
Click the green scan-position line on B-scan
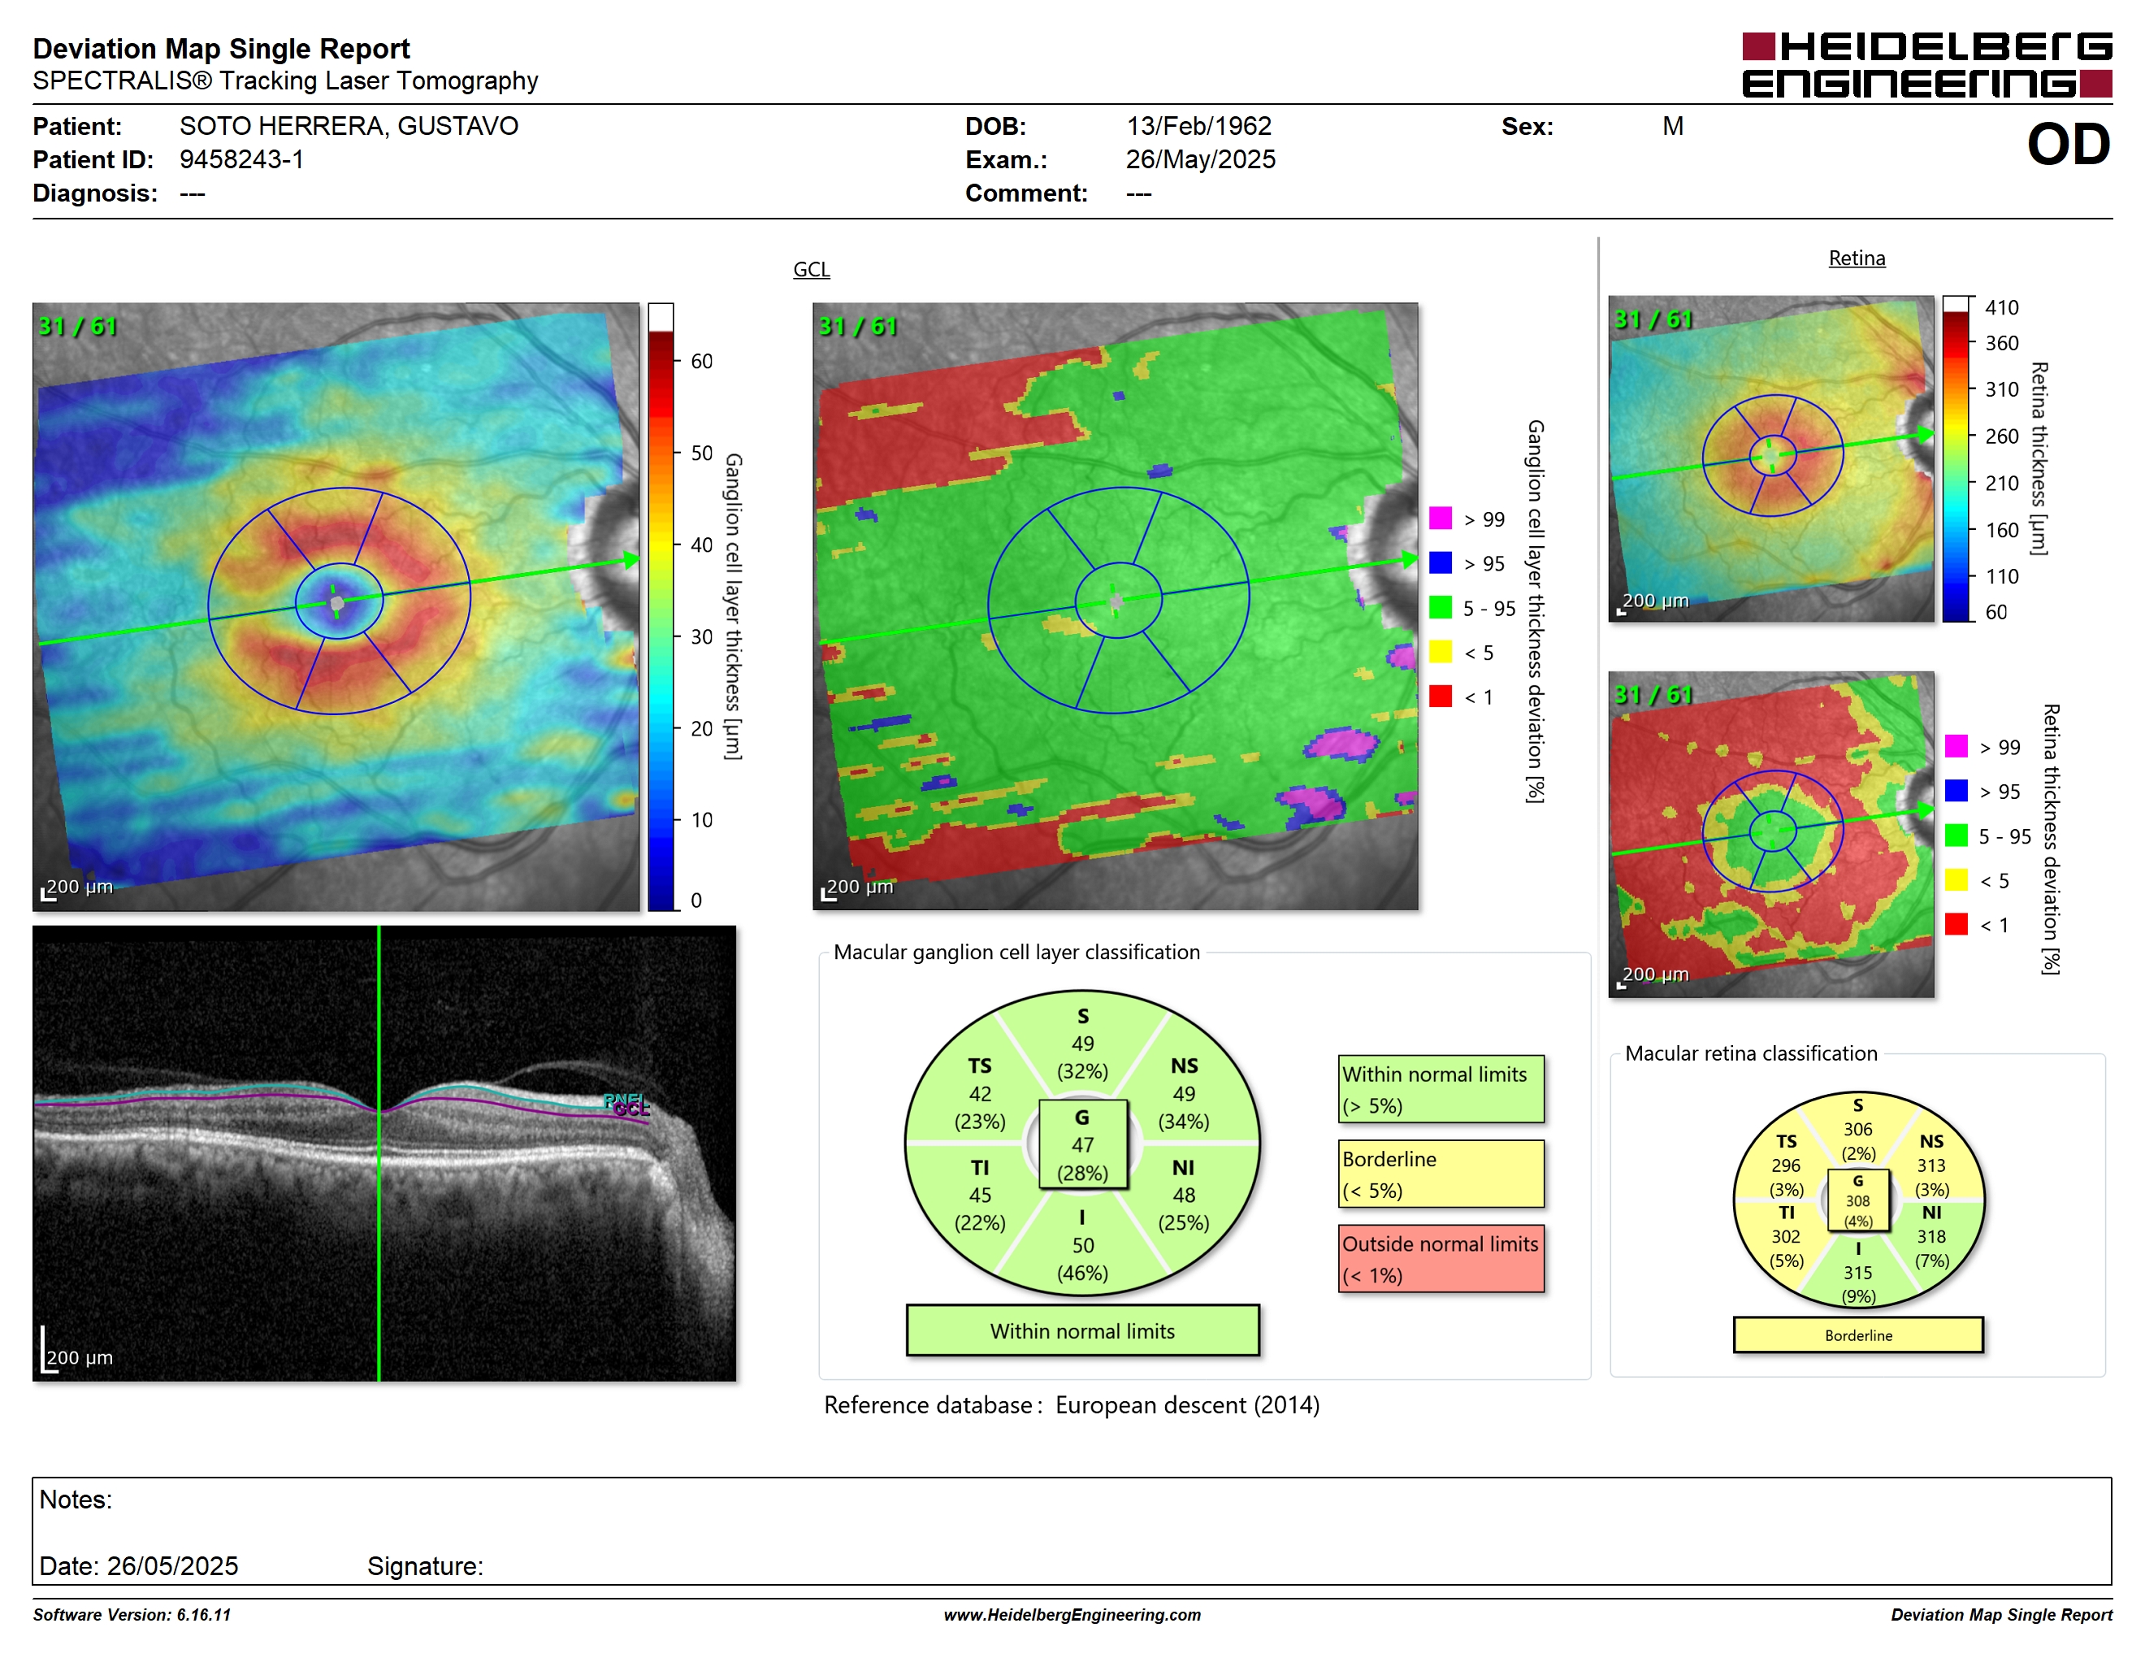click(x=379, y=1153)
